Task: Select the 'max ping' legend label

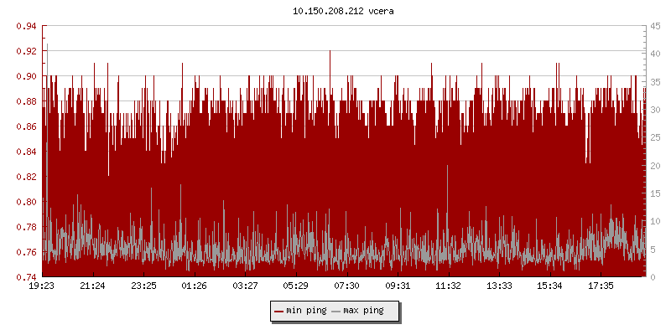Action: tap(363, 311)
